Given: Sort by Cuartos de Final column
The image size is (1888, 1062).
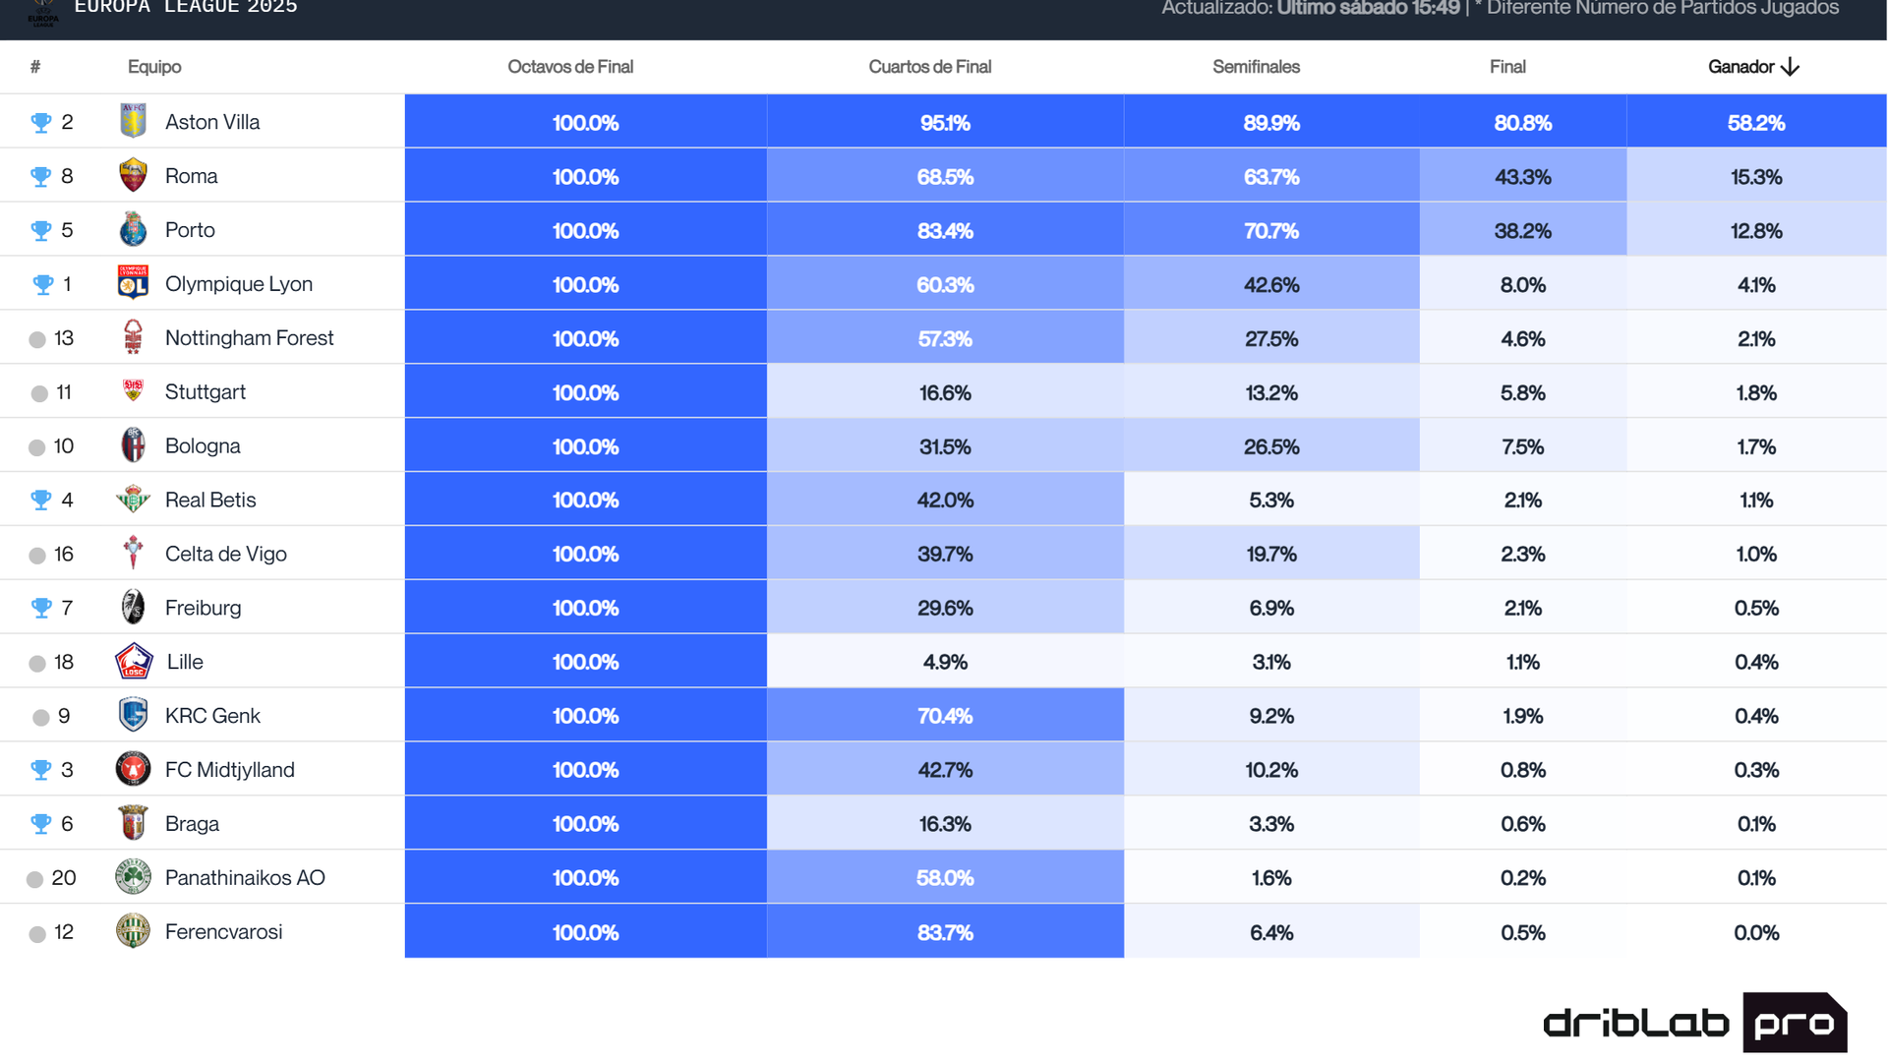Looking at the screenshot, I should click(x=929, y=67).
